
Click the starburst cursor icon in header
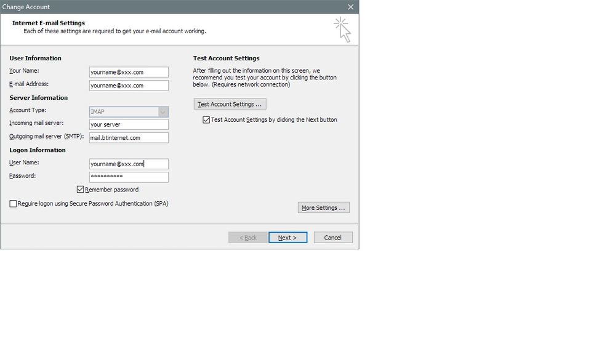coord(342,29)
